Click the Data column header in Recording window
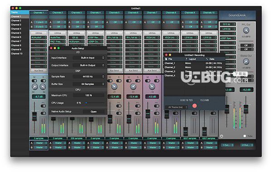 [x=212, y=59]
